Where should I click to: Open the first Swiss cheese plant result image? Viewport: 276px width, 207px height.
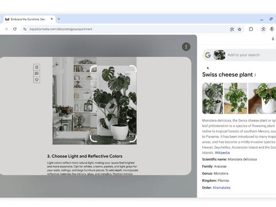point(213,98)
